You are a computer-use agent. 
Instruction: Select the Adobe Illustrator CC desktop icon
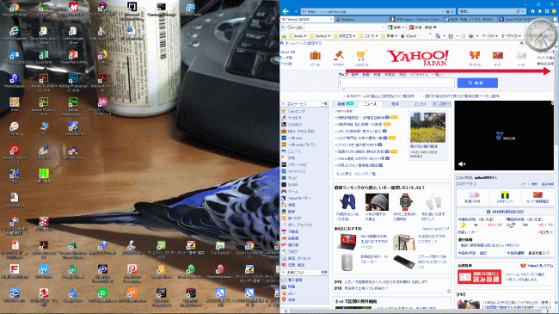coord(44,83)
